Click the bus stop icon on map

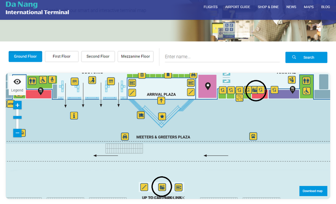pyautogui.click(x=253, y=136)
